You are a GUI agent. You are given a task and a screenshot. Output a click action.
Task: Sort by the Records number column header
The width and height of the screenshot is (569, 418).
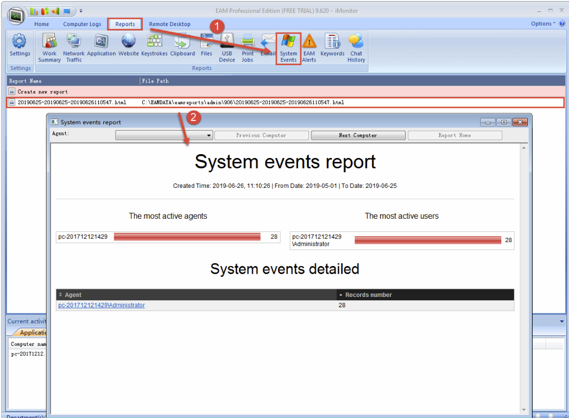425,295
